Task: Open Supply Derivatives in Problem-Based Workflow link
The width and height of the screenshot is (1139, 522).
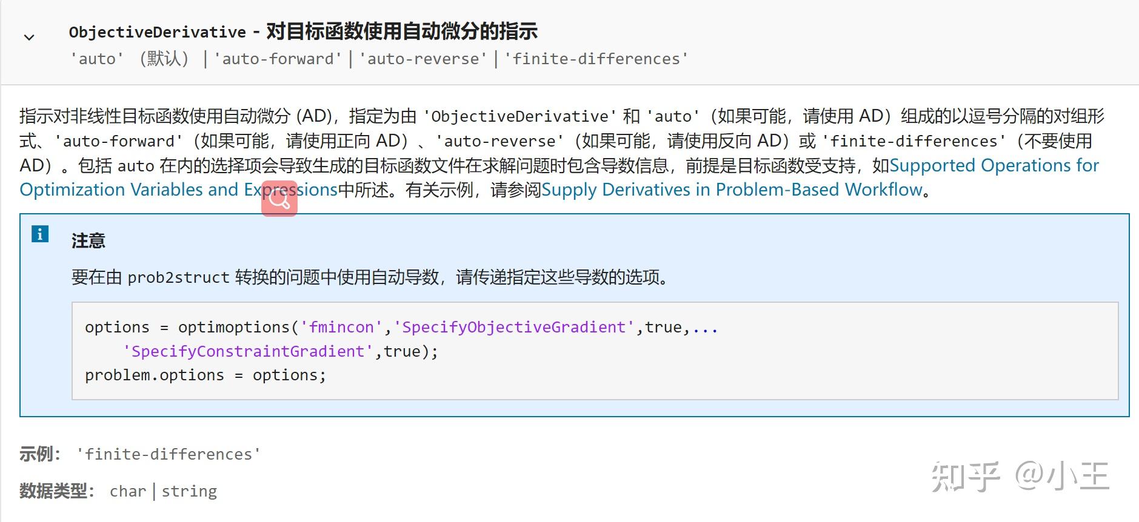Action: tap(732, 190)
